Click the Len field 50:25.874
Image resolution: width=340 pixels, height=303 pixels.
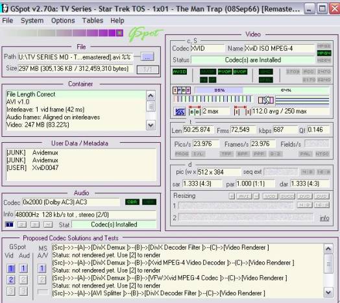[198, 130]
